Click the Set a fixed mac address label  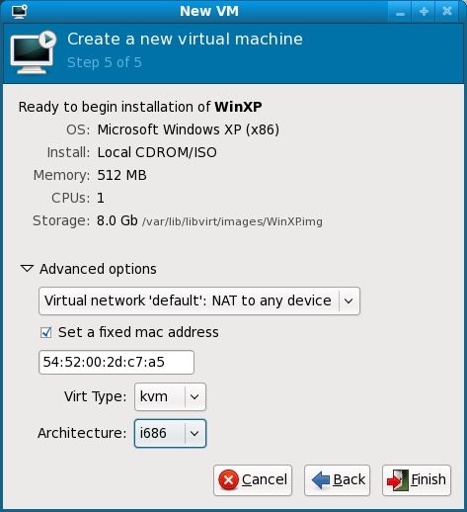tap(138, 332)
